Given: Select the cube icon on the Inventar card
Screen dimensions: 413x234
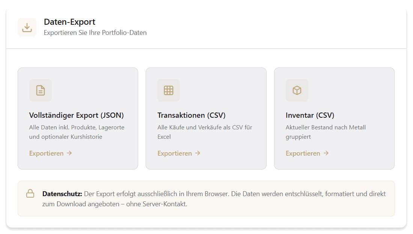Looking at the screenshot, I should coord(297,90).
